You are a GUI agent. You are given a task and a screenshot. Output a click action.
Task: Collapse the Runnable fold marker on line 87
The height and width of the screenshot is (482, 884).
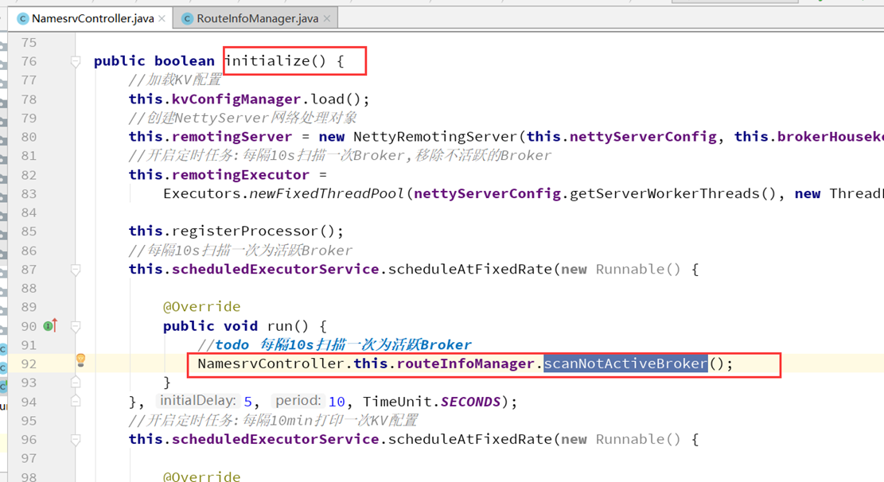pos(76,270)
